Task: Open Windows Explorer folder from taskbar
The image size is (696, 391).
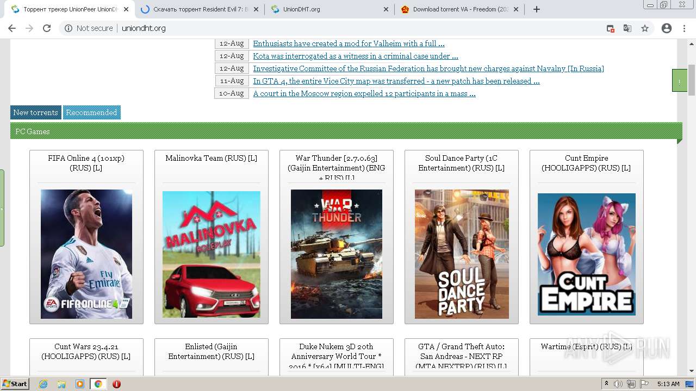Action: (x=61, y=384)
